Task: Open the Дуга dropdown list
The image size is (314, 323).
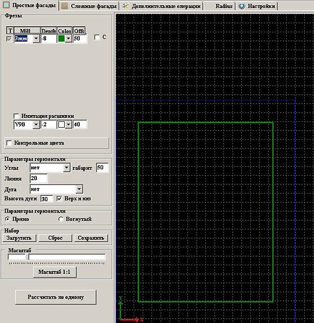Action: coord(79,189)
